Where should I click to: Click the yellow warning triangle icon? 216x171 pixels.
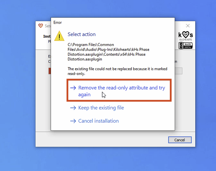pos(59,36)
